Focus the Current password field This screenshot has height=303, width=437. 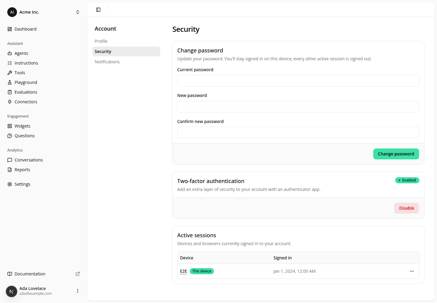tap(298, 81)
